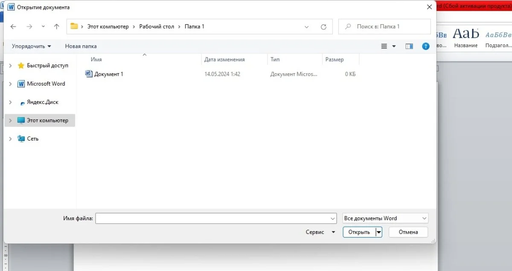Click the search field Поиск в: Папка 1
The image size is (512, 271).
384,26
